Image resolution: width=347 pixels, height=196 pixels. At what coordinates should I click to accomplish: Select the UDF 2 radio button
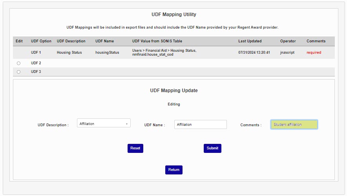18,63
